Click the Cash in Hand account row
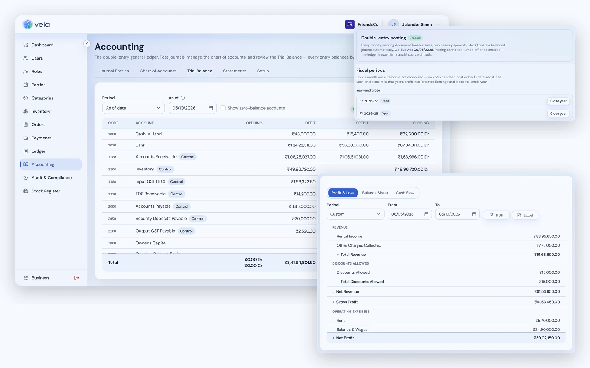Screen dimensions: 590x368 [268, 134]
